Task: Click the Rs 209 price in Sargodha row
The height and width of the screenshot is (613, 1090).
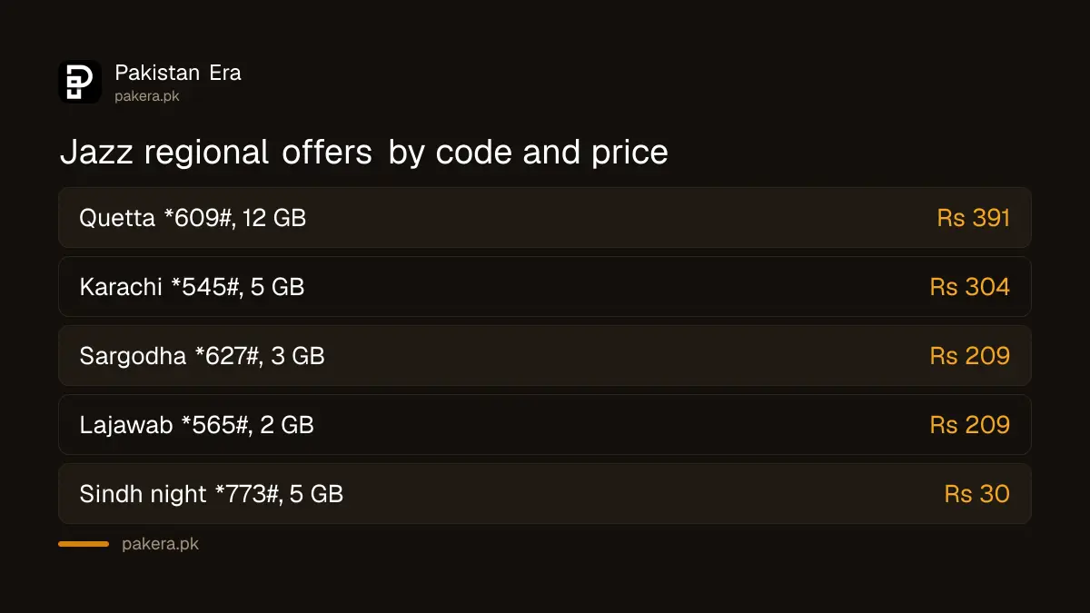Action: point(970,356)
